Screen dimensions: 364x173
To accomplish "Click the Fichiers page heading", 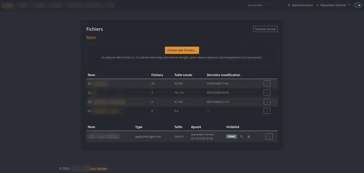I will 94,29.
